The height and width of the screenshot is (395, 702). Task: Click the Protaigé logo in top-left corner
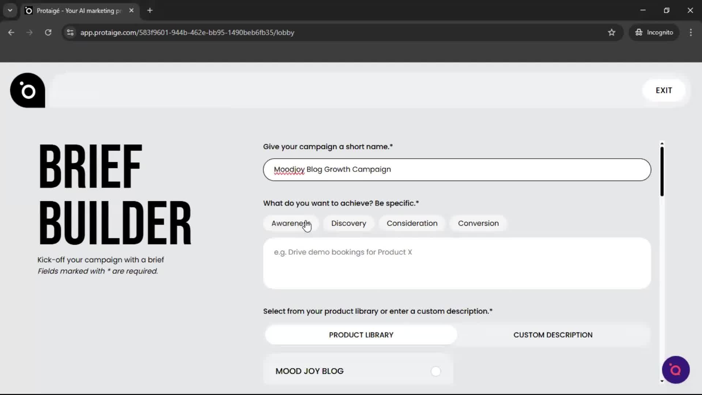[x=27, y=90]
